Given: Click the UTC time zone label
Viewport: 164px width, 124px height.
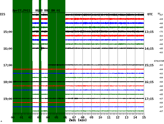Looking at the screenshot, I should pyautogui.click(x=150, y=14).
